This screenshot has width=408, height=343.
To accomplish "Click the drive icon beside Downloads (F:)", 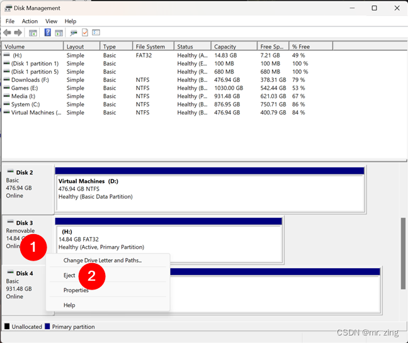I will pyautogui.click(x=7, y=79).
